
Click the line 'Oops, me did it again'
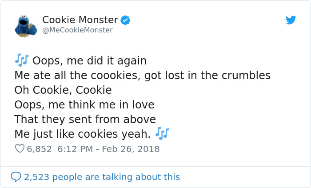(89, 60)
